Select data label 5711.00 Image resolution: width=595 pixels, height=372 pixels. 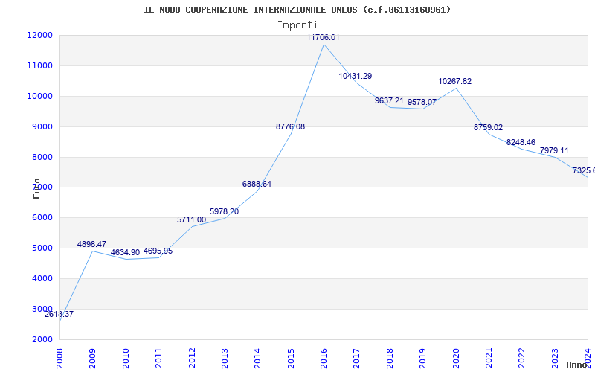click(x=192, y=219)
